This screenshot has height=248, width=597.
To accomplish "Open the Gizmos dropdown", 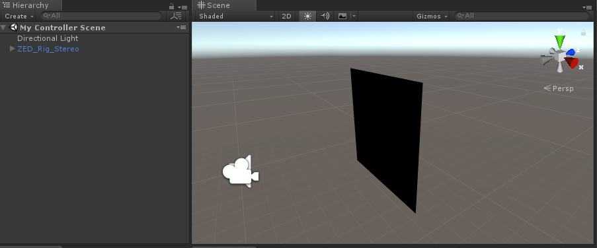I will coord(431,16).
